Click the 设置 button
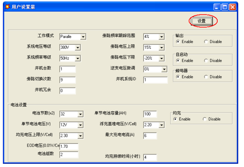Image resolution: width=244 pixels, height=167 pixels. tap(201, 21)
